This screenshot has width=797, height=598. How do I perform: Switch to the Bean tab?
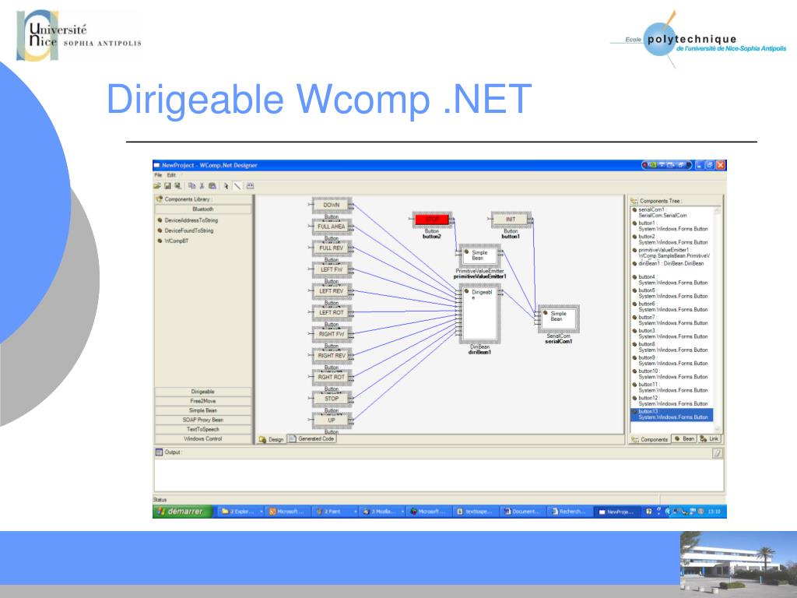click(x=684, y=439)
